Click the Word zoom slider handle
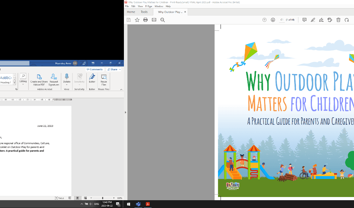Image resolution: width=354 pixels, height=208 pixels. (x=103, y=198)
